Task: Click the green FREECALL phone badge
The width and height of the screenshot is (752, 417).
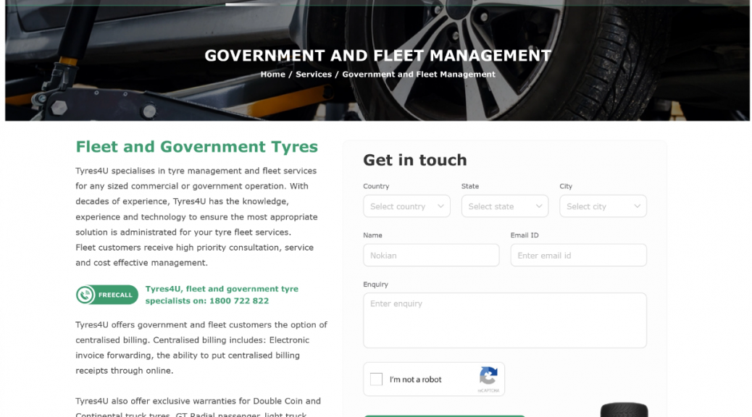Action: pos(107,295)
